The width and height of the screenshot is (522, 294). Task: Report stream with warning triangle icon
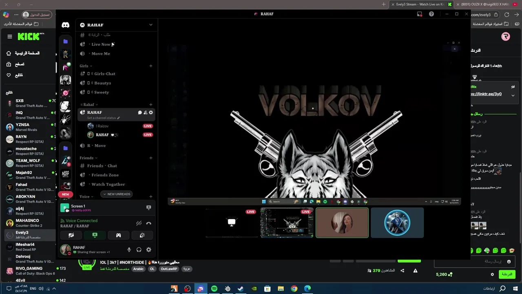tap(415, 271)
